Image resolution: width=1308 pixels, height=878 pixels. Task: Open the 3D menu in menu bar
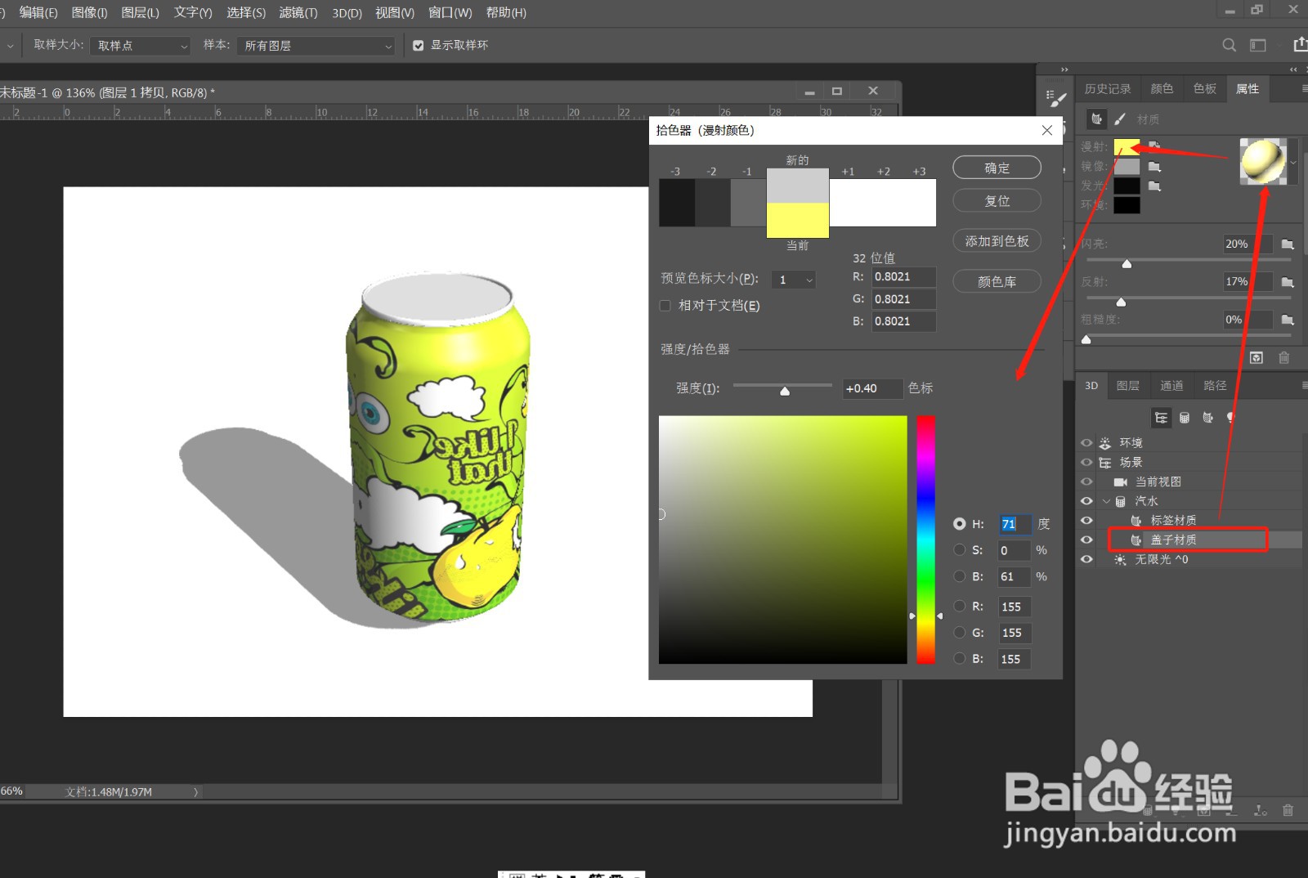tap(347, 12)
